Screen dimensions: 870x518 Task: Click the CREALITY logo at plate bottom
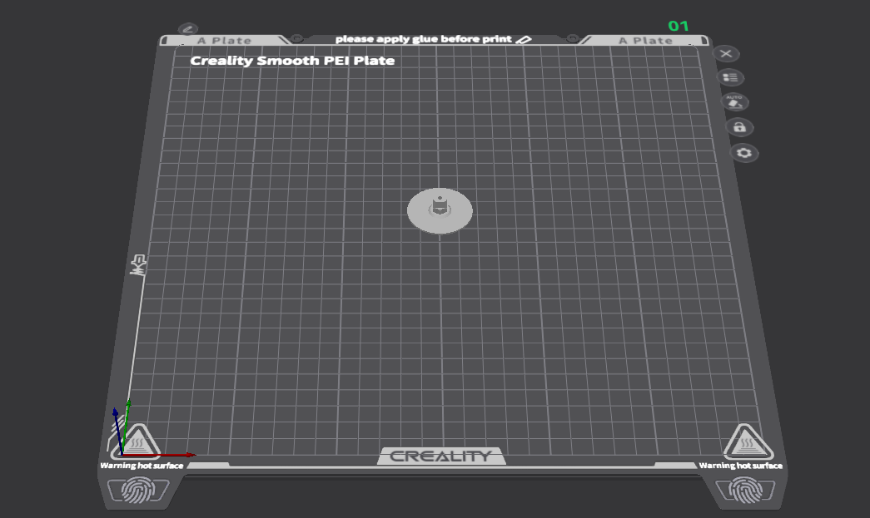click(441, 456)
